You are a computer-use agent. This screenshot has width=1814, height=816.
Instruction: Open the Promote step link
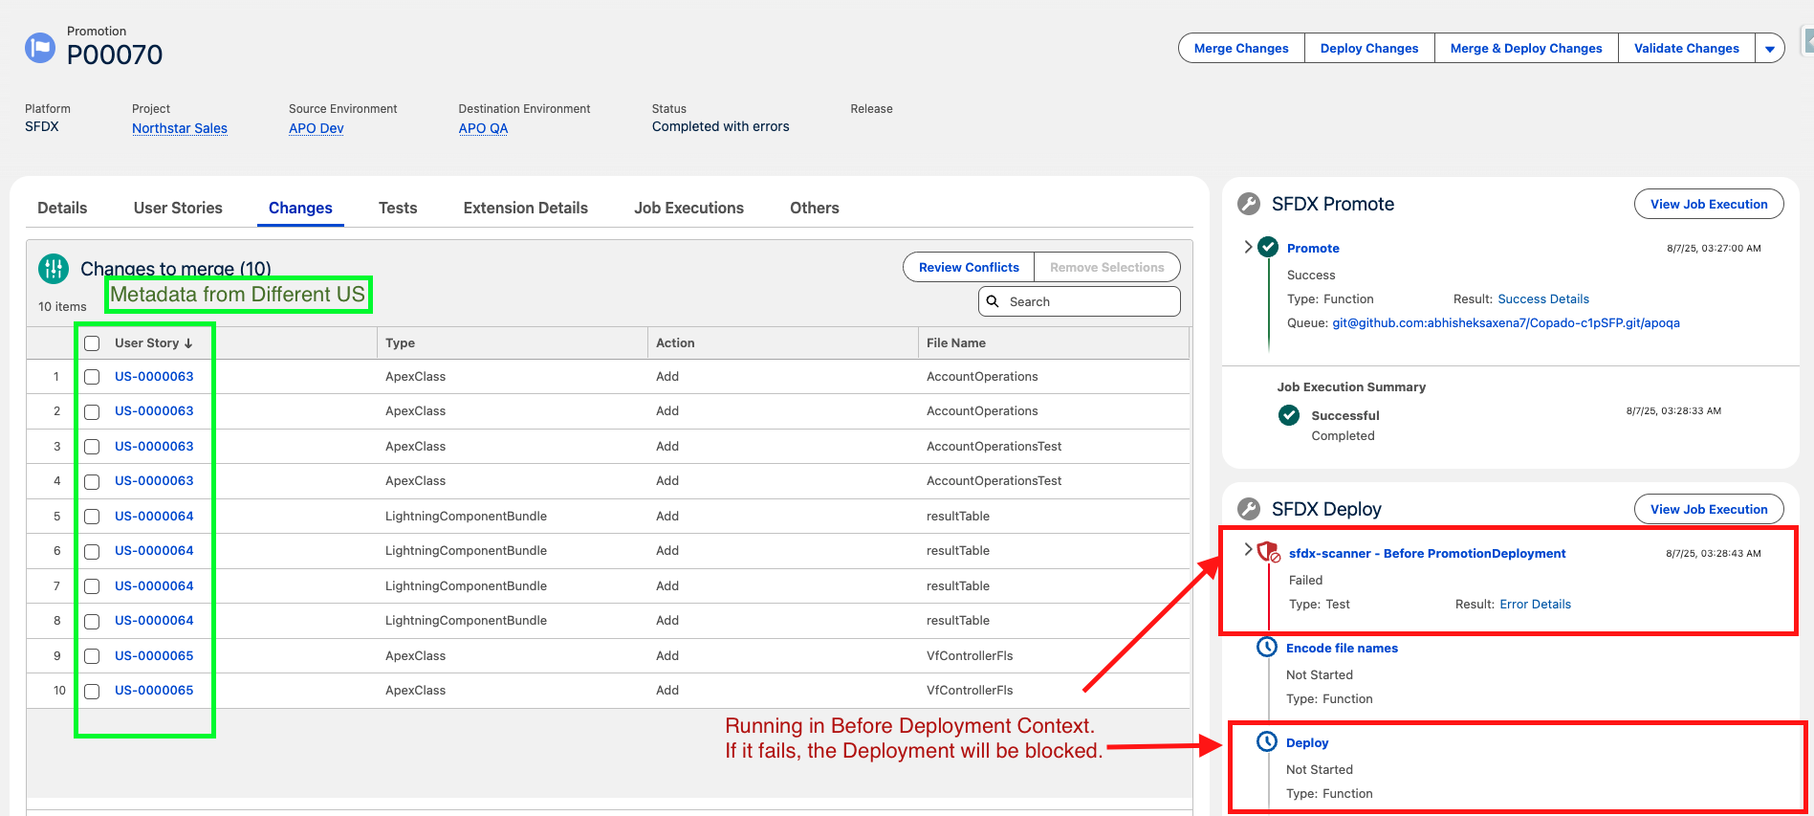(x=1313, y=249)
